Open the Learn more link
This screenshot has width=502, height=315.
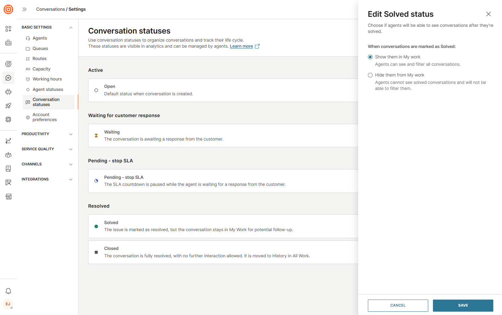click(241, 46)
